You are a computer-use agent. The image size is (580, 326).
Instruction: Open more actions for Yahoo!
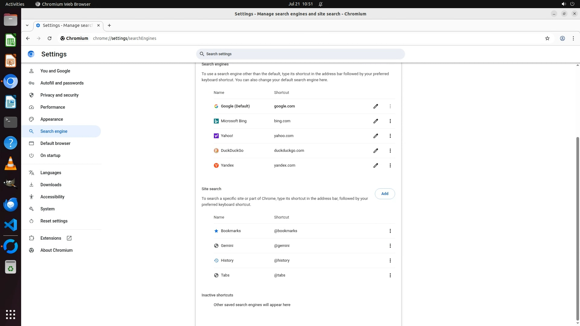tap(390, 136)
